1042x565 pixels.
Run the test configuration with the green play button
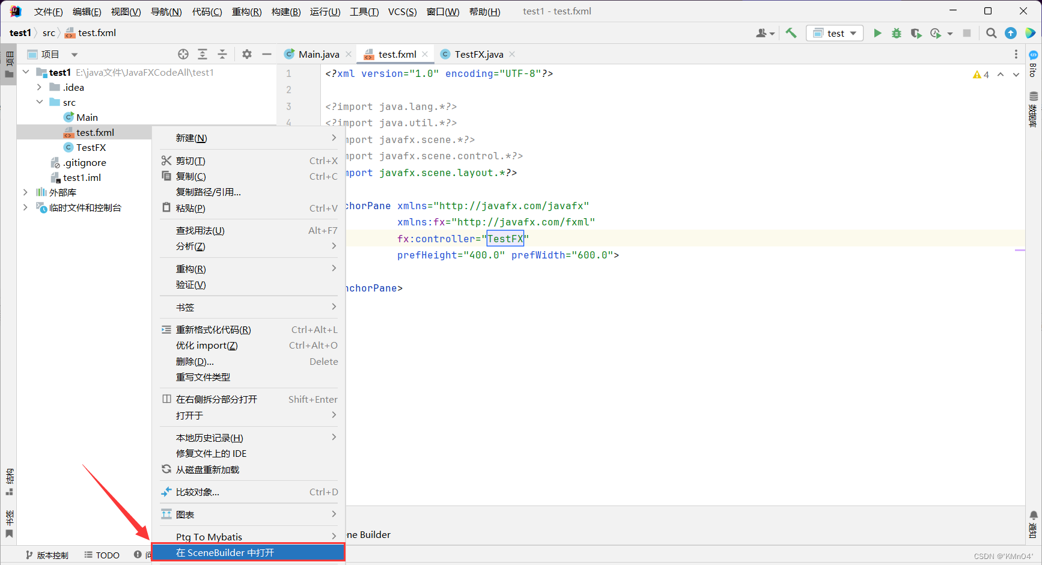pyautogui.click(x=877, y=33)
